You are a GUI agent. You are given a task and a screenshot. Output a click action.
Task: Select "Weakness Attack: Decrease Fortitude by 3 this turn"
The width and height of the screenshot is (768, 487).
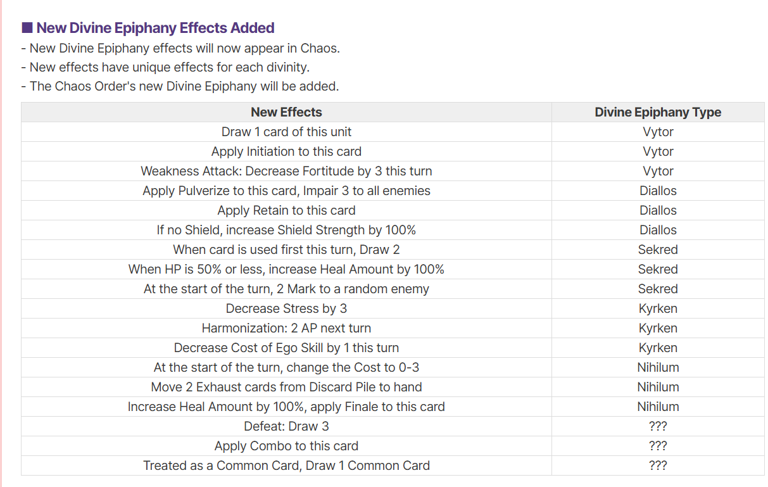tap(286, 171)
